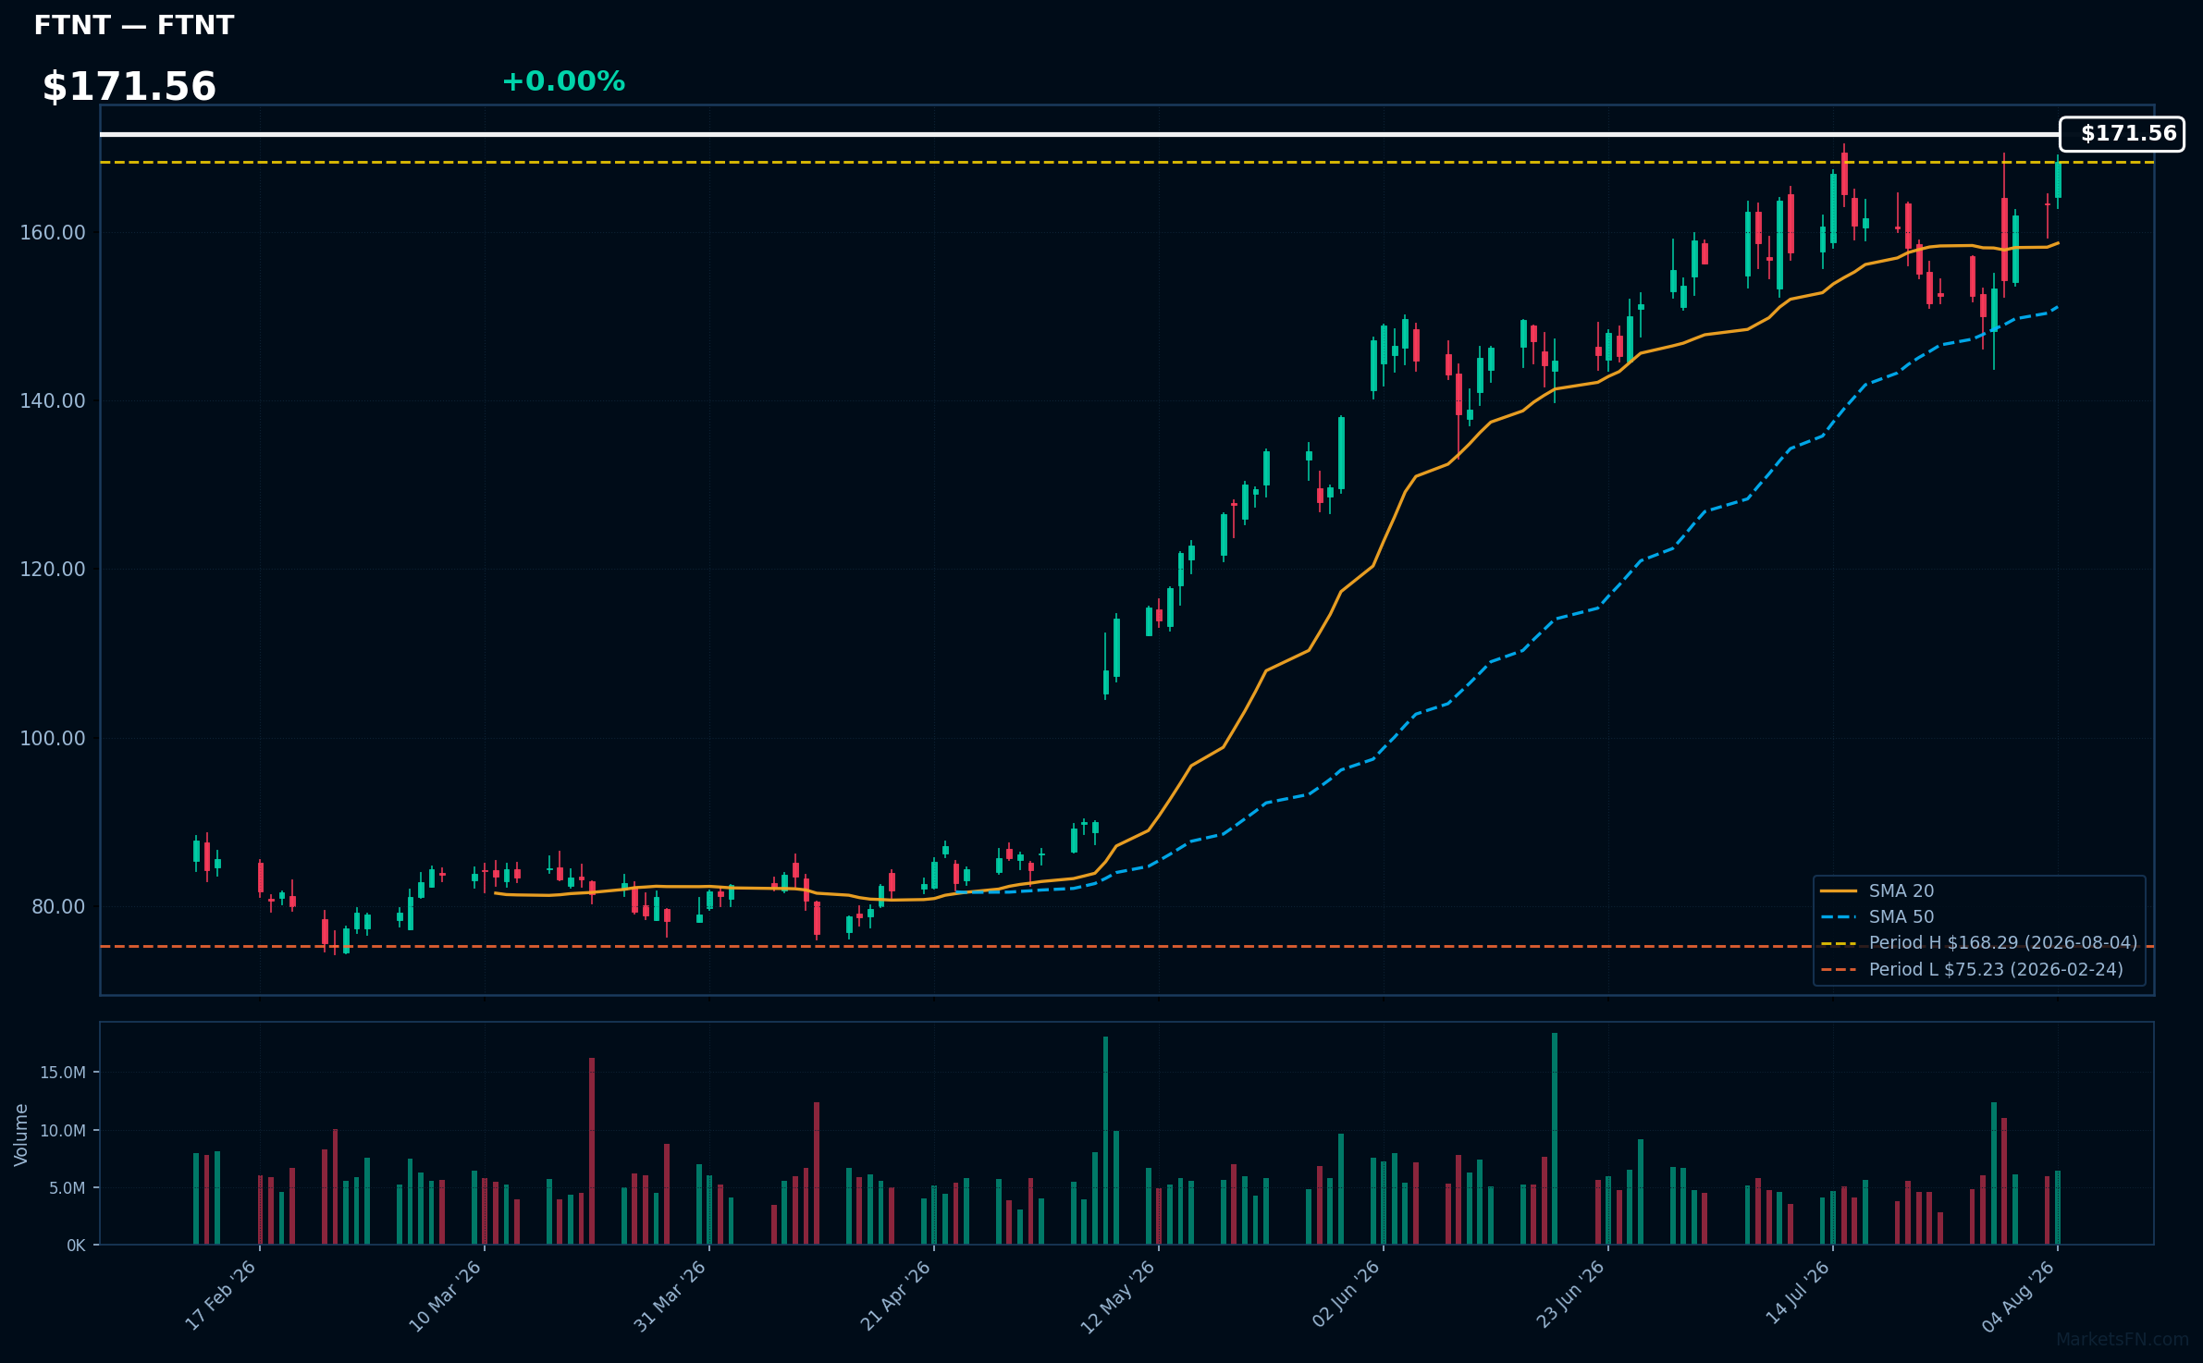Click the 160.00 price axis label
The height and width of the screenshot is (1363, 2203).
point(53,232)
